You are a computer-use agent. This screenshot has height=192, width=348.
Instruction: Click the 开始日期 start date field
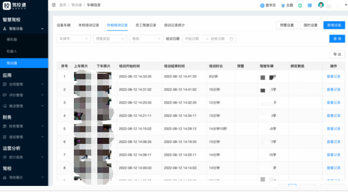[193, 39]
